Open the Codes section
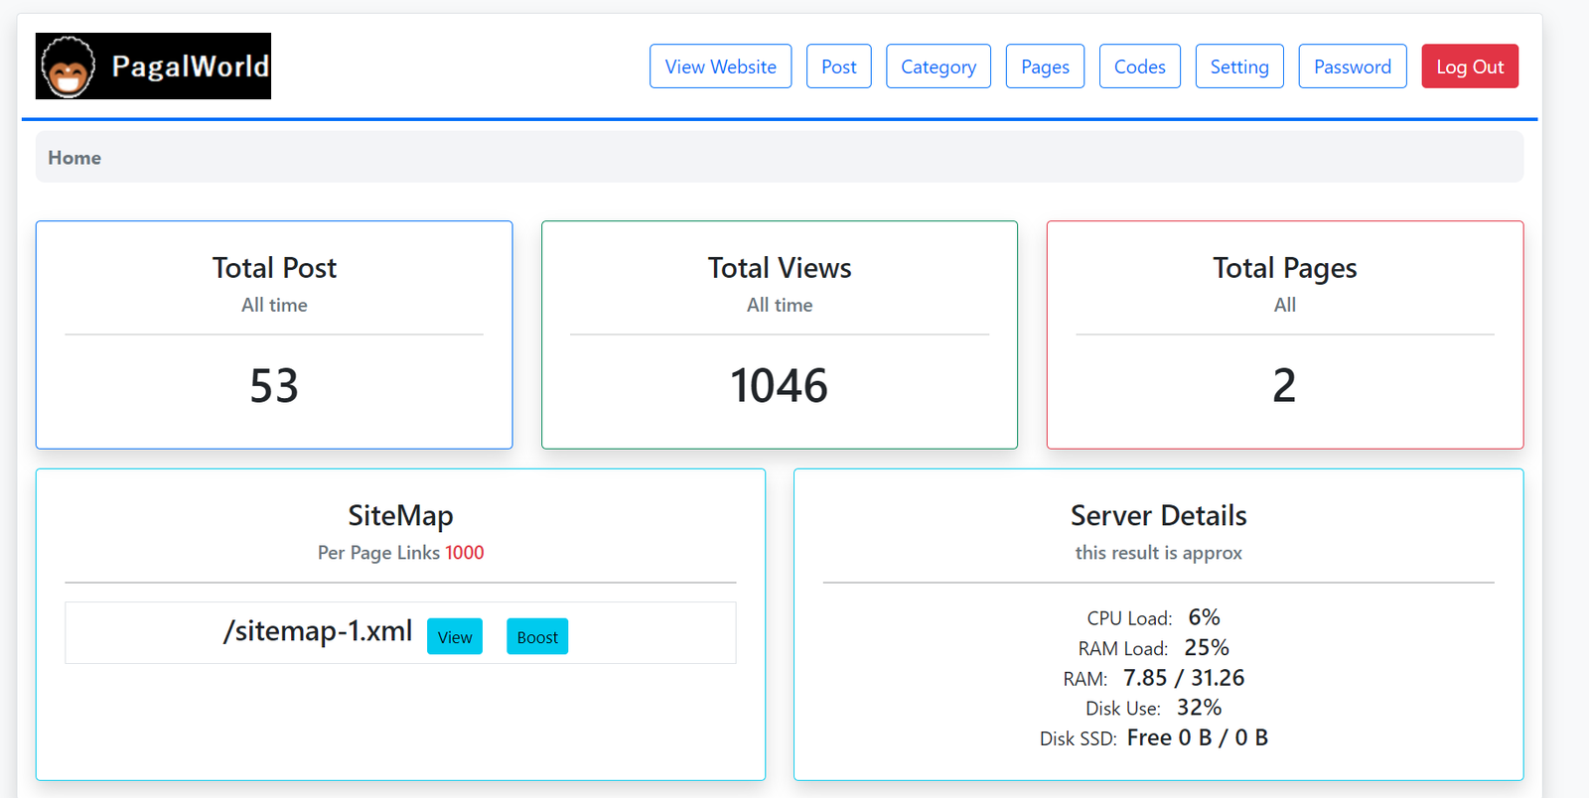 [x=1139, y=66]
